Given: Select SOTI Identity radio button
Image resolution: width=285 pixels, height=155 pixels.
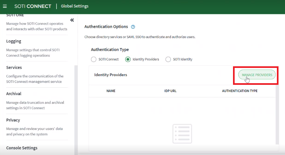Looking at the screenshot, I should (168, 59).
